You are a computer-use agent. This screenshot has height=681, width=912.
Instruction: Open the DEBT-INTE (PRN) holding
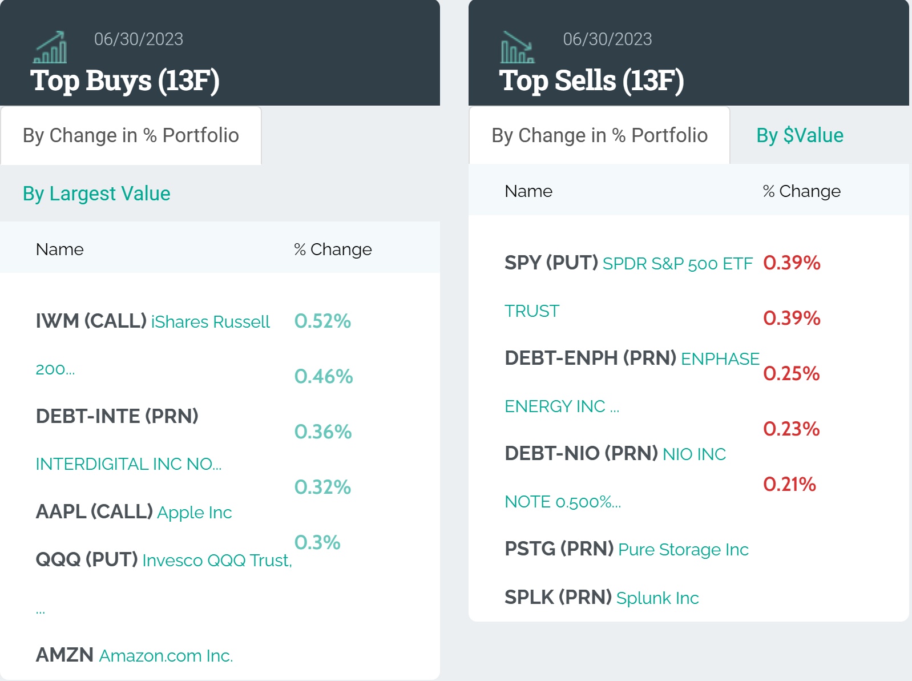point(117,417)
